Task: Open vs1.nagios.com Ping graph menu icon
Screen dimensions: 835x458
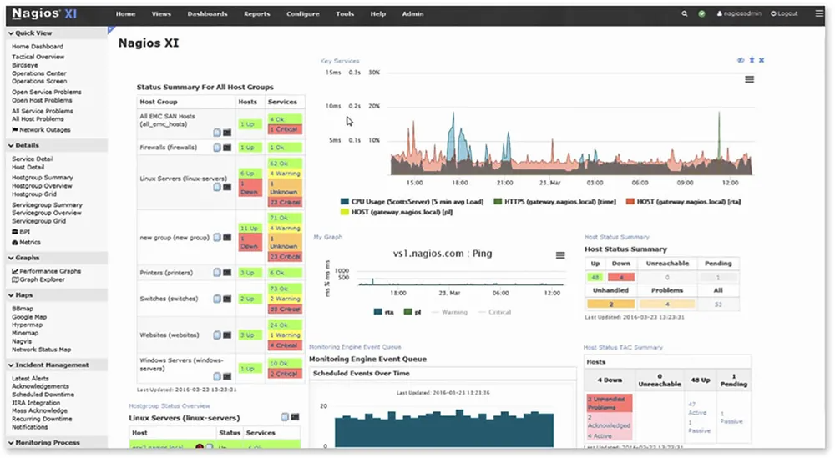Action: tap(561, 255)
